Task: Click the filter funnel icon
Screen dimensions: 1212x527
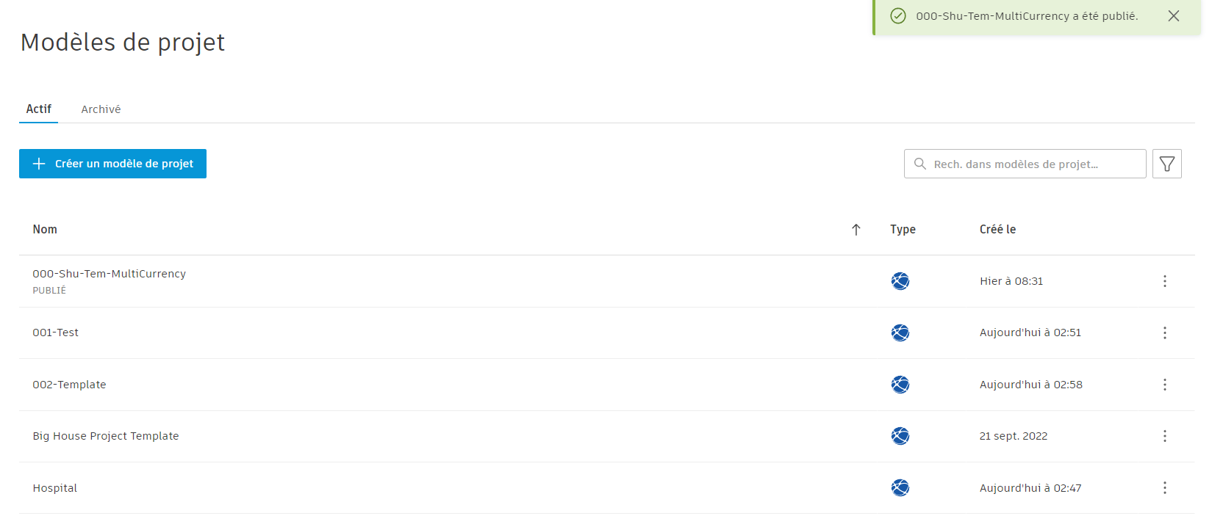Action: [x=1166, y=164]
